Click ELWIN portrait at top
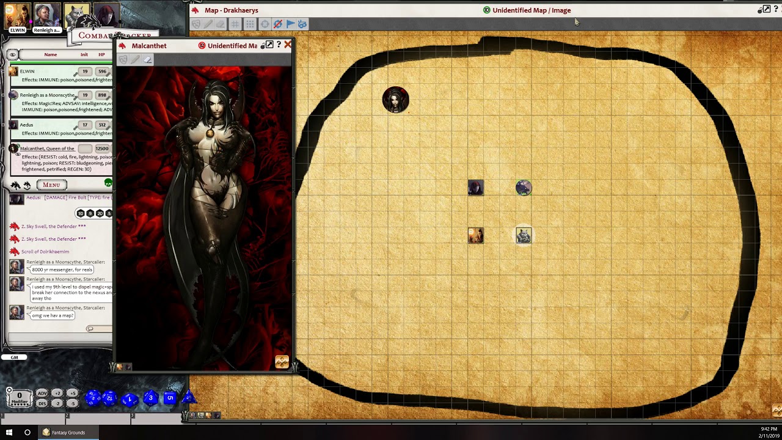 point(17,16)
